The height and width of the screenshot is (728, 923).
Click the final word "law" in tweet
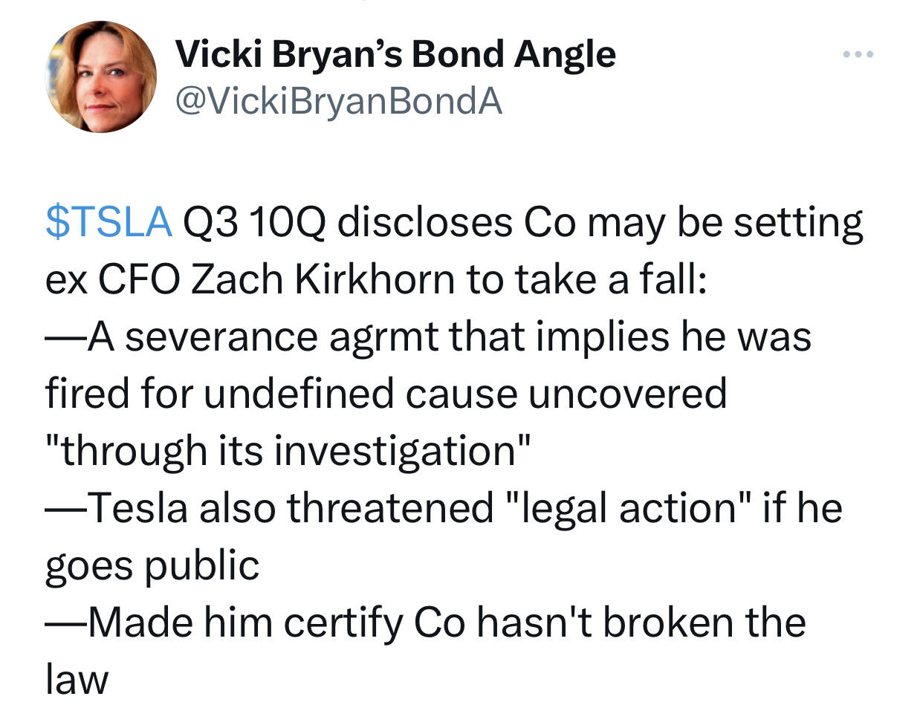coord(77,679)
